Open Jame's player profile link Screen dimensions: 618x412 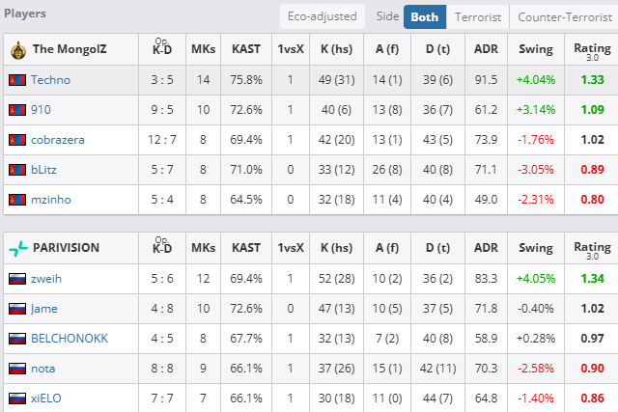click(x=44, y=309)
